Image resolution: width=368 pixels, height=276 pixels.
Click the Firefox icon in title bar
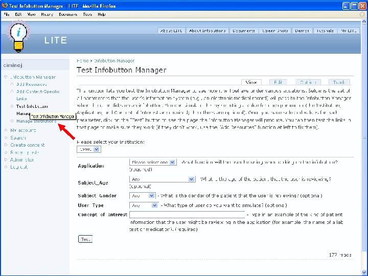[5, 6]
